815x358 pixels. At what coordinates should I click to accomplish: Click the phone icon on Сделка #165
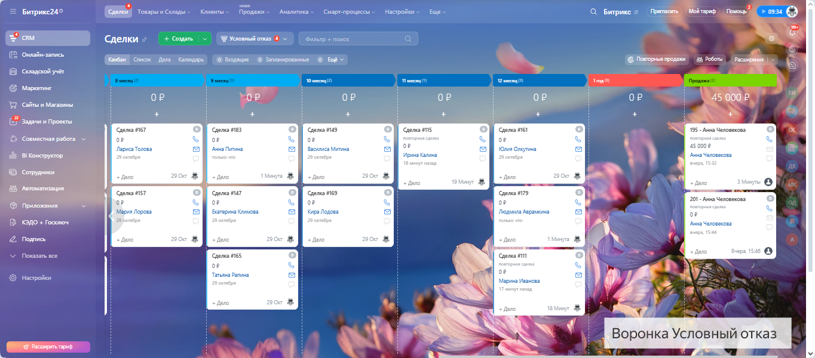pos(292,266)
